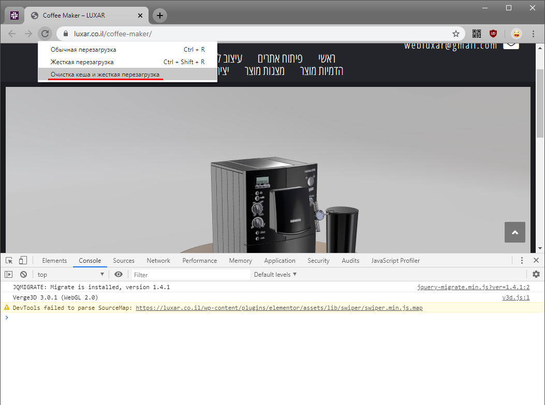This screenshot has width=545, height=405.
Task: Activate the DevTools inspect element tool
Action: 9,261
